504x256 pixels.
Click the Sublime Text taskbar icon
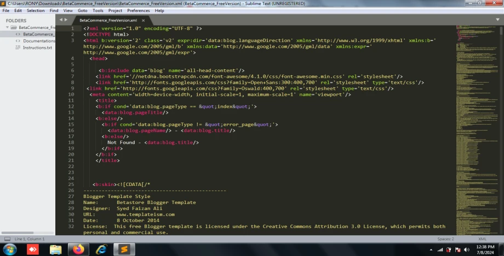[x=123, y=249]
